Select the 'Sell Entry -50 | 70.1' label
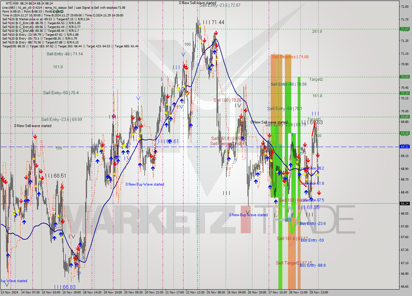This screenshot has width=412, height=296. point(285,109)
